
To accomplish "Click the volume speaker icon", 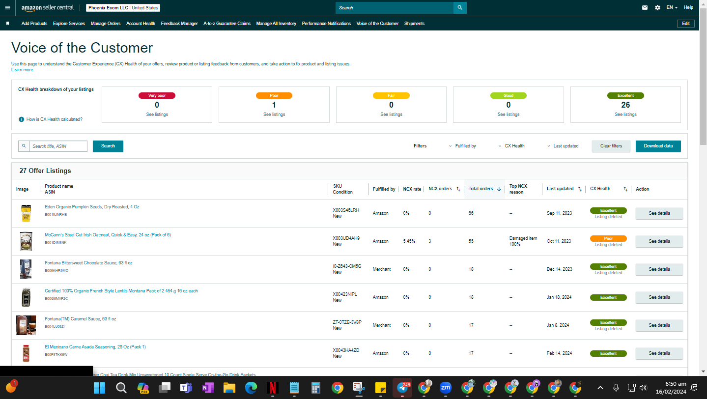I will tap(643, 388).
